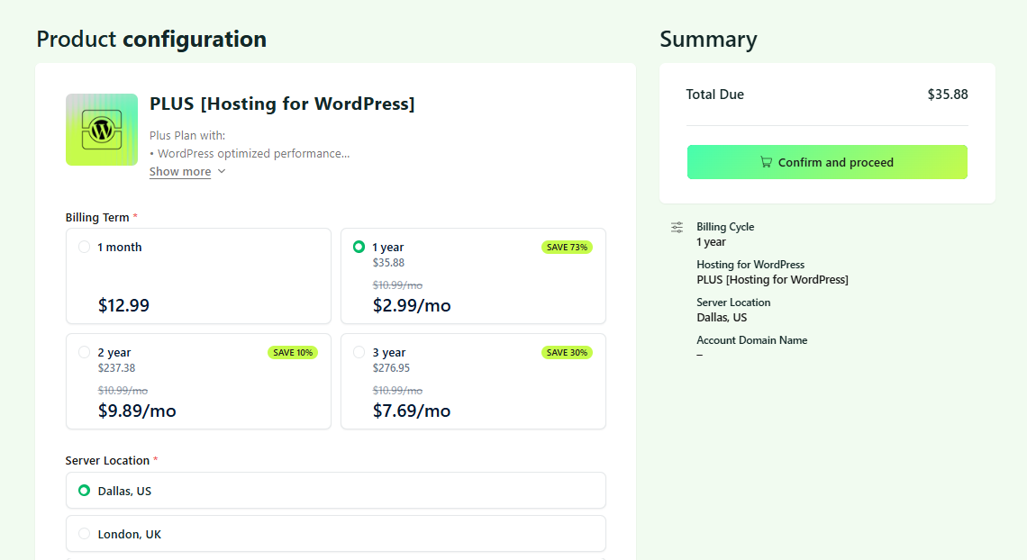Click the Show more link
Image resolution: width=1027 pixels, height=560 pixels.
(x=180, y=171)
